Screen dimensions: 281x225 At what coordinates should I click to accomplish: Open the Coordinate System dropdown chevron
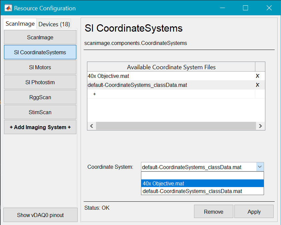(260, 167)
